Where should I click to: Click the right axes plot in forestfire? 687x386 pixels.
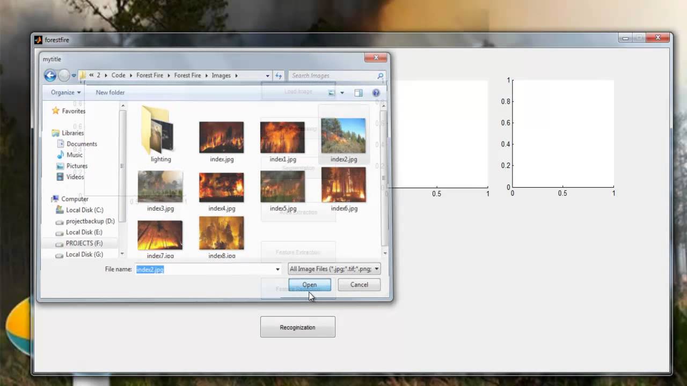click(x=563, y=134)
